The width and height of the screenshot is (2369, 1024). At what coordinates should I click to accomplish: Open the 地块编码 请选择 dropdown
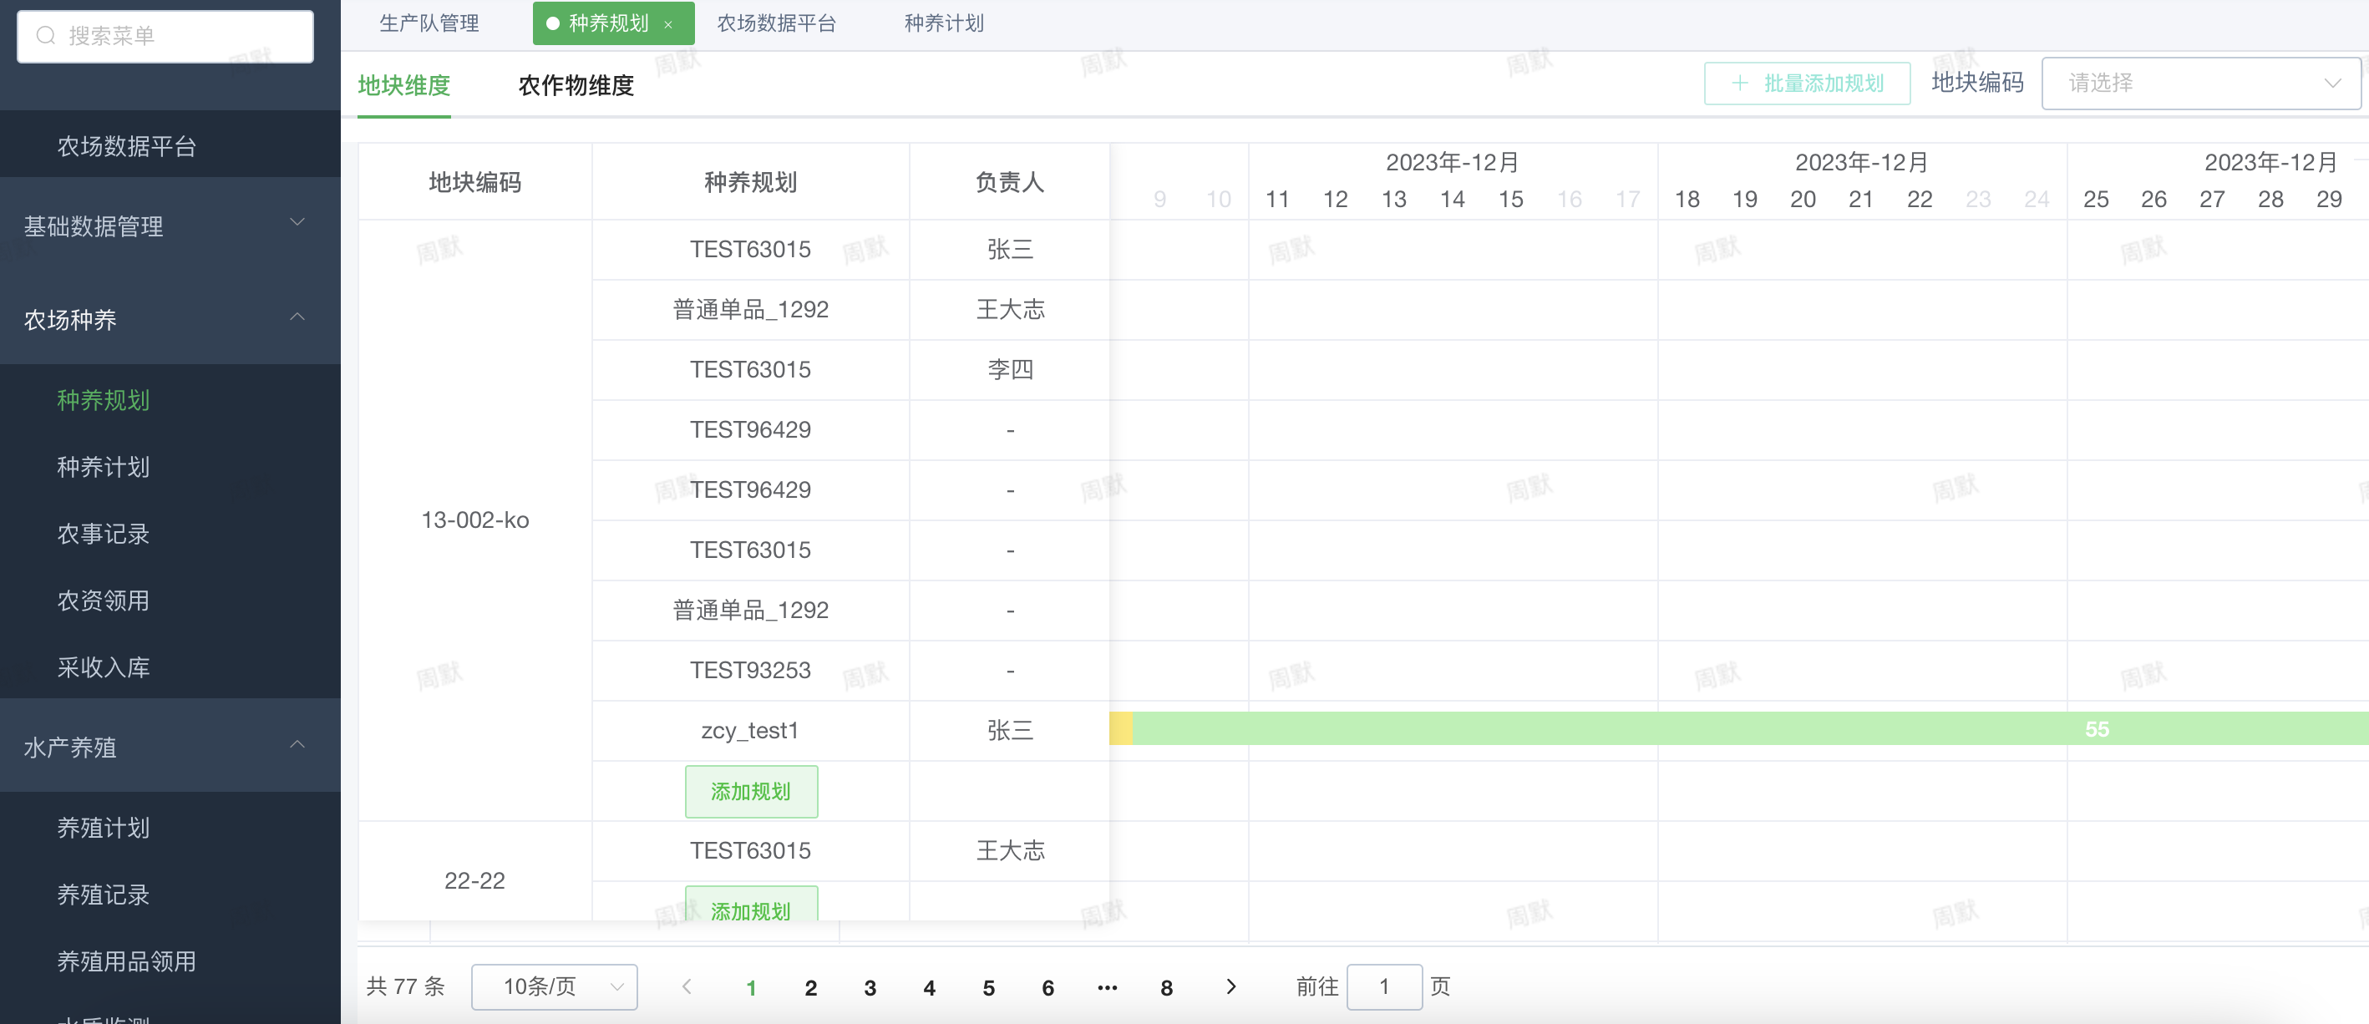click(2201, 84)
